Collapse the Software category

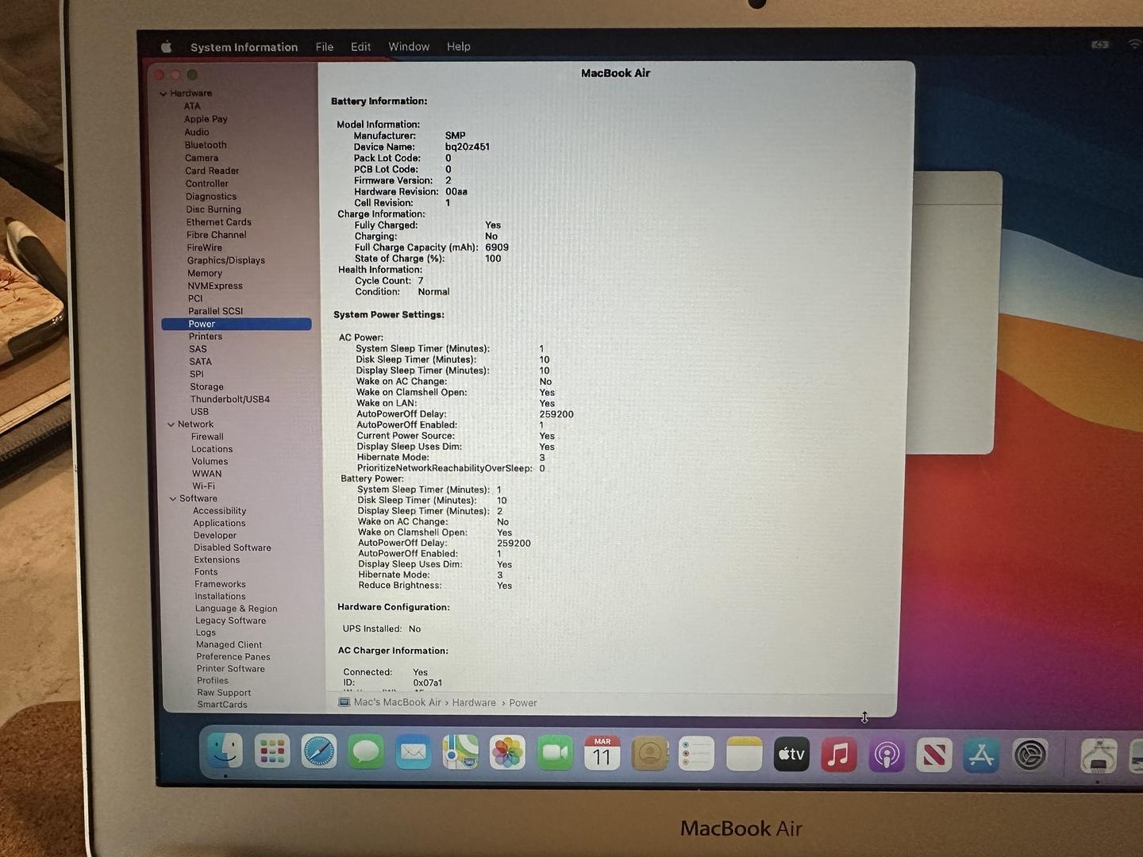172,499
